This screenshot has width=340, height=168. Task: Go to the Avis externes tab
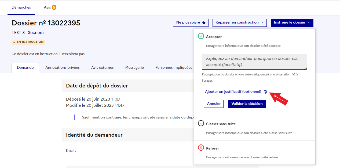point(102,68)
